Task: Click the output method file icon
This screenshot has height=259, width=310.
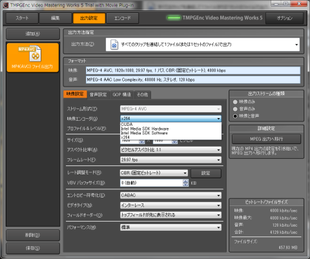Action: coord(114,45)
